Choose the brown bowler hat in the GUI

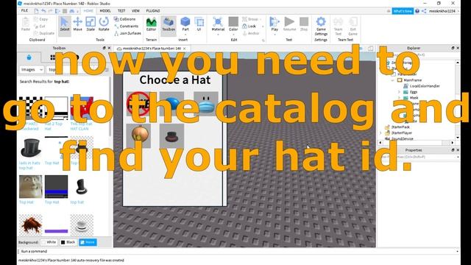(171, 135)
